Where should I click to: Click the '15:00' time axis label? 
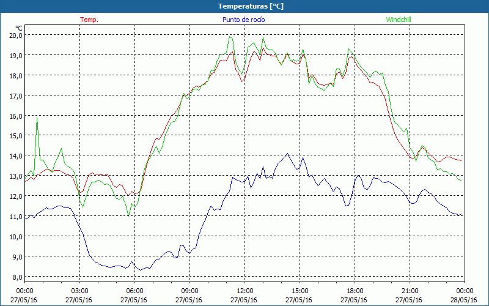(x=300, y=291)
